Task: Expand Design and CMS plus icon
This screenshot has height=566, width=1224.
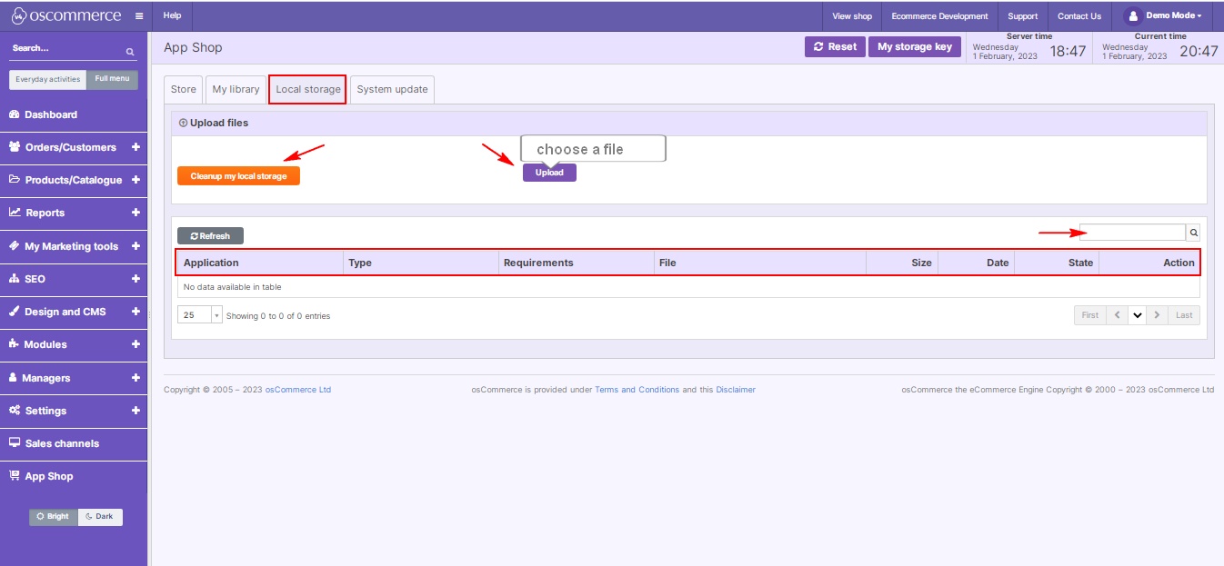Action: tap(135, 312)
